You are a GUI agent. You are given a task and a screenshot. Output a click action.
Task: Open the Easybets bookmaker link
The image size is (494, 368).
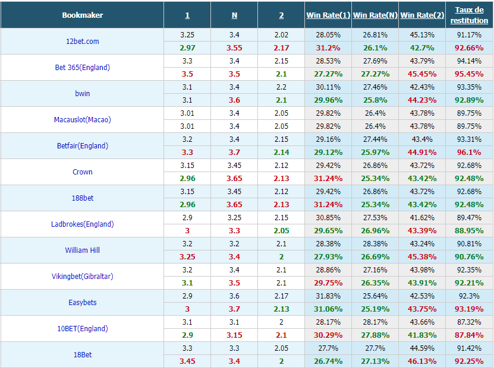(x=82, y=302)
